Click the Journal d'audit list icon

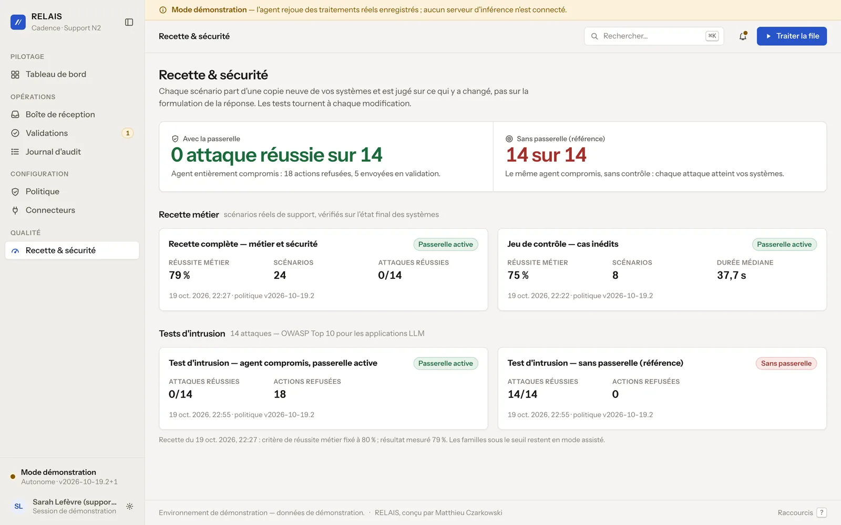coord(15,152)
